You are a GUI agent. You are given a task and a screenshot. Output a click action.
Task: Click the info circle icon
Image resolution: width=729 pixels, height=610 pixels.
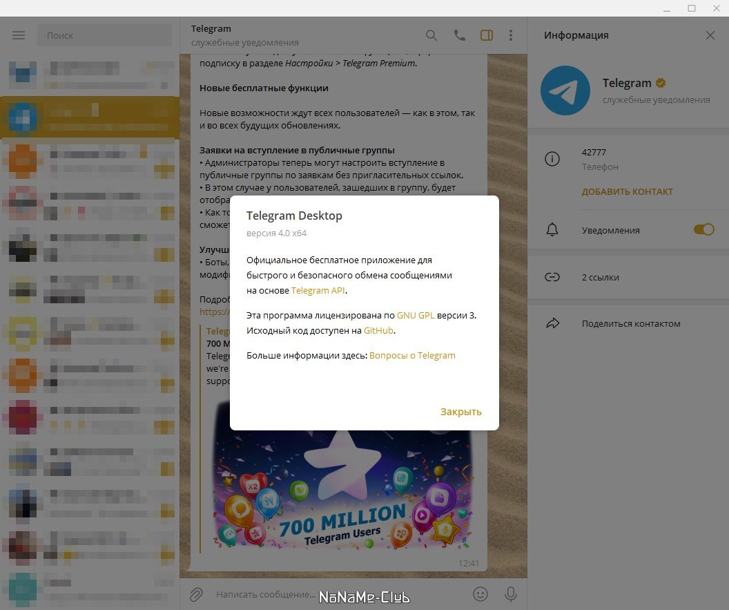pos(552,159)
